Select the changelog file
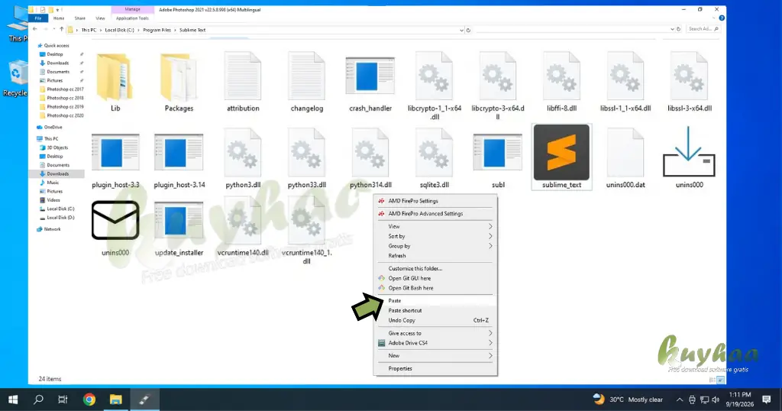The height and width of the screenshot is (411, 782). pos(307,81)
